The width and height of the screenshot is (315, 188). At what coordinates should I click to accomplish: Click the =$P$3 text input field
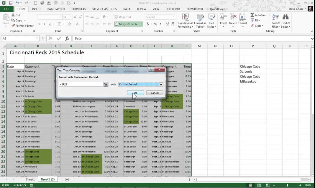pyautogui.click(x=81, y=84)
